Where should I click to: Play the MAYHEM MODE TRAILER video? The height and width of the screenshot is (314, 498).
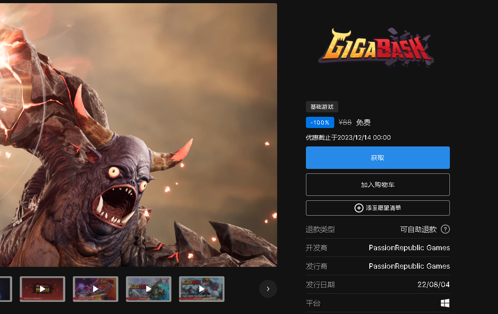pyautogui.click(x=202, y=289)
